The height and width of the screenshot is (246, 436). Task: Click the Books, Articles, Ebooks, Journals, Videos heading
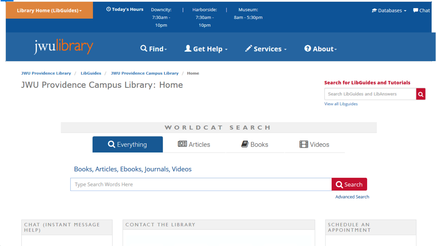[x=133, y=169]
